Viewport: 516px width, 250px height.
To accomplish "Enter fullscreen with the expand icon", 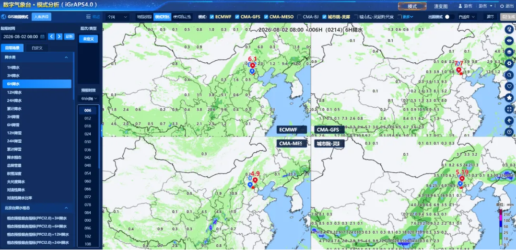I will (509, 109).
